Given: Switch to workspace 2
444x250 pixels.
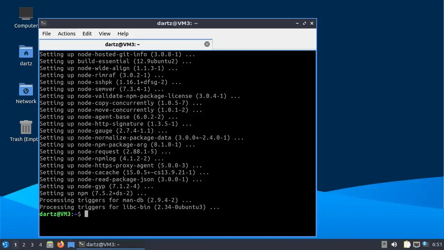Looking at the screenshot, I should click(24, 245).
